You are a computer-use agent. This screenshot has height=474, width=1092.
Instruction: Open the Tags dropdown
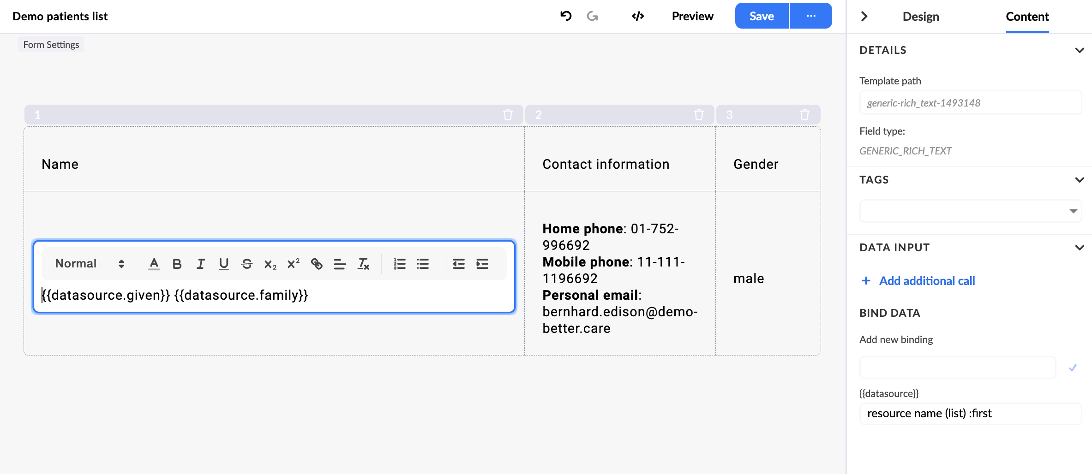click(x=971, y=211)
